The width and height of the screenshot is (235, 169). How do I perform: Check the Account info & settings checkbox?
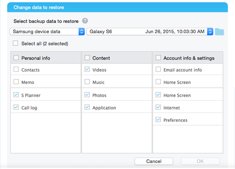tap(158, 58)
